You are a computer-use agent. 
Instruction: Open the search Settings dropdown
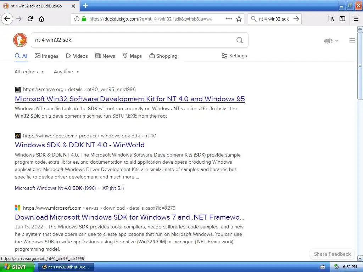click(x=234, y=56)
